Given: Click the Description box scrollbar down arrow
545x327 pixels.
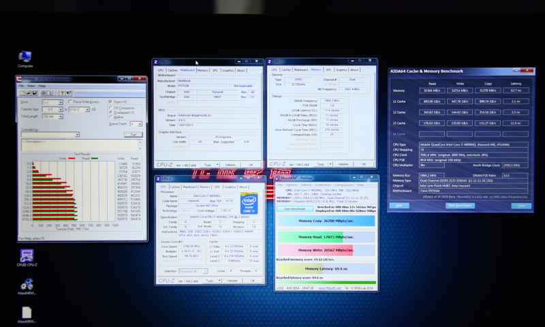Looking at the screenshot, I should click(x=140, y=149).
